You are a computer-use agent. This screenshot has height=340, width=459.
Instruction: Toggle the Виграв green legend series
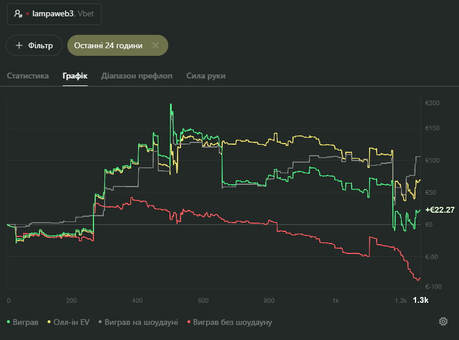tap(23, 322)
